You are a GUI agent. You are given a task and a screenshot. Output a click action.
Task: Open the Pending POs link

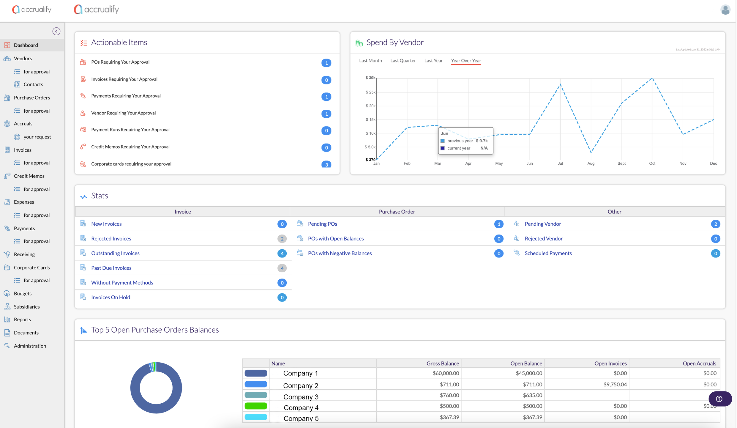tap(322, 224)
